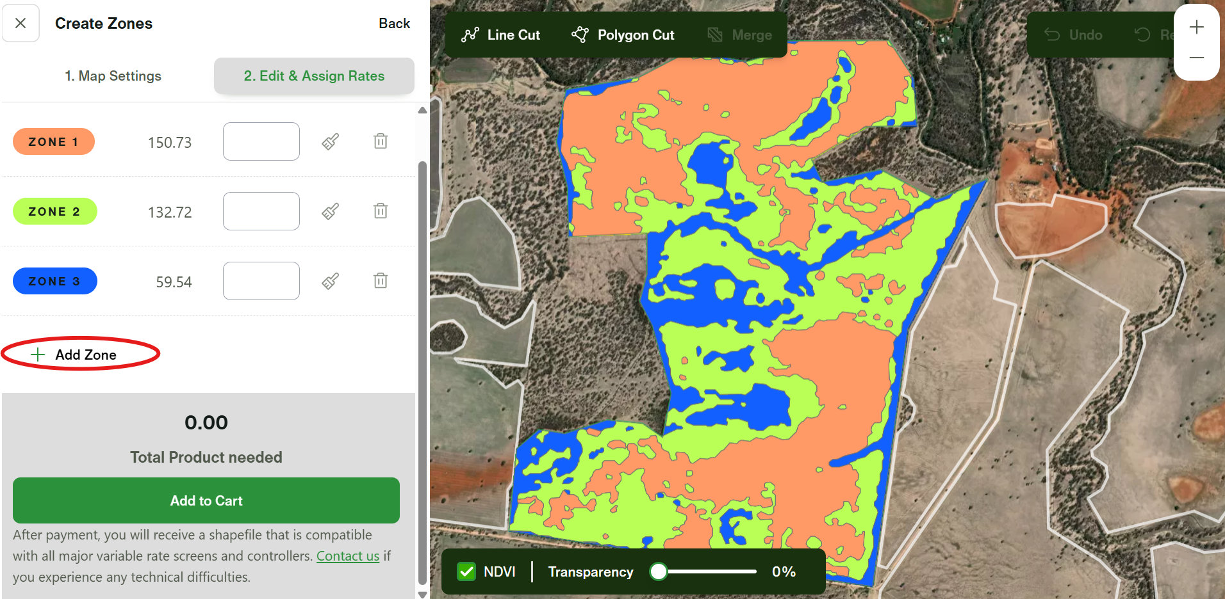Click the paint brush icon for Zone 2
Image resolution: width=1225 pixels, height=599 pixels.
coord(330,211)
